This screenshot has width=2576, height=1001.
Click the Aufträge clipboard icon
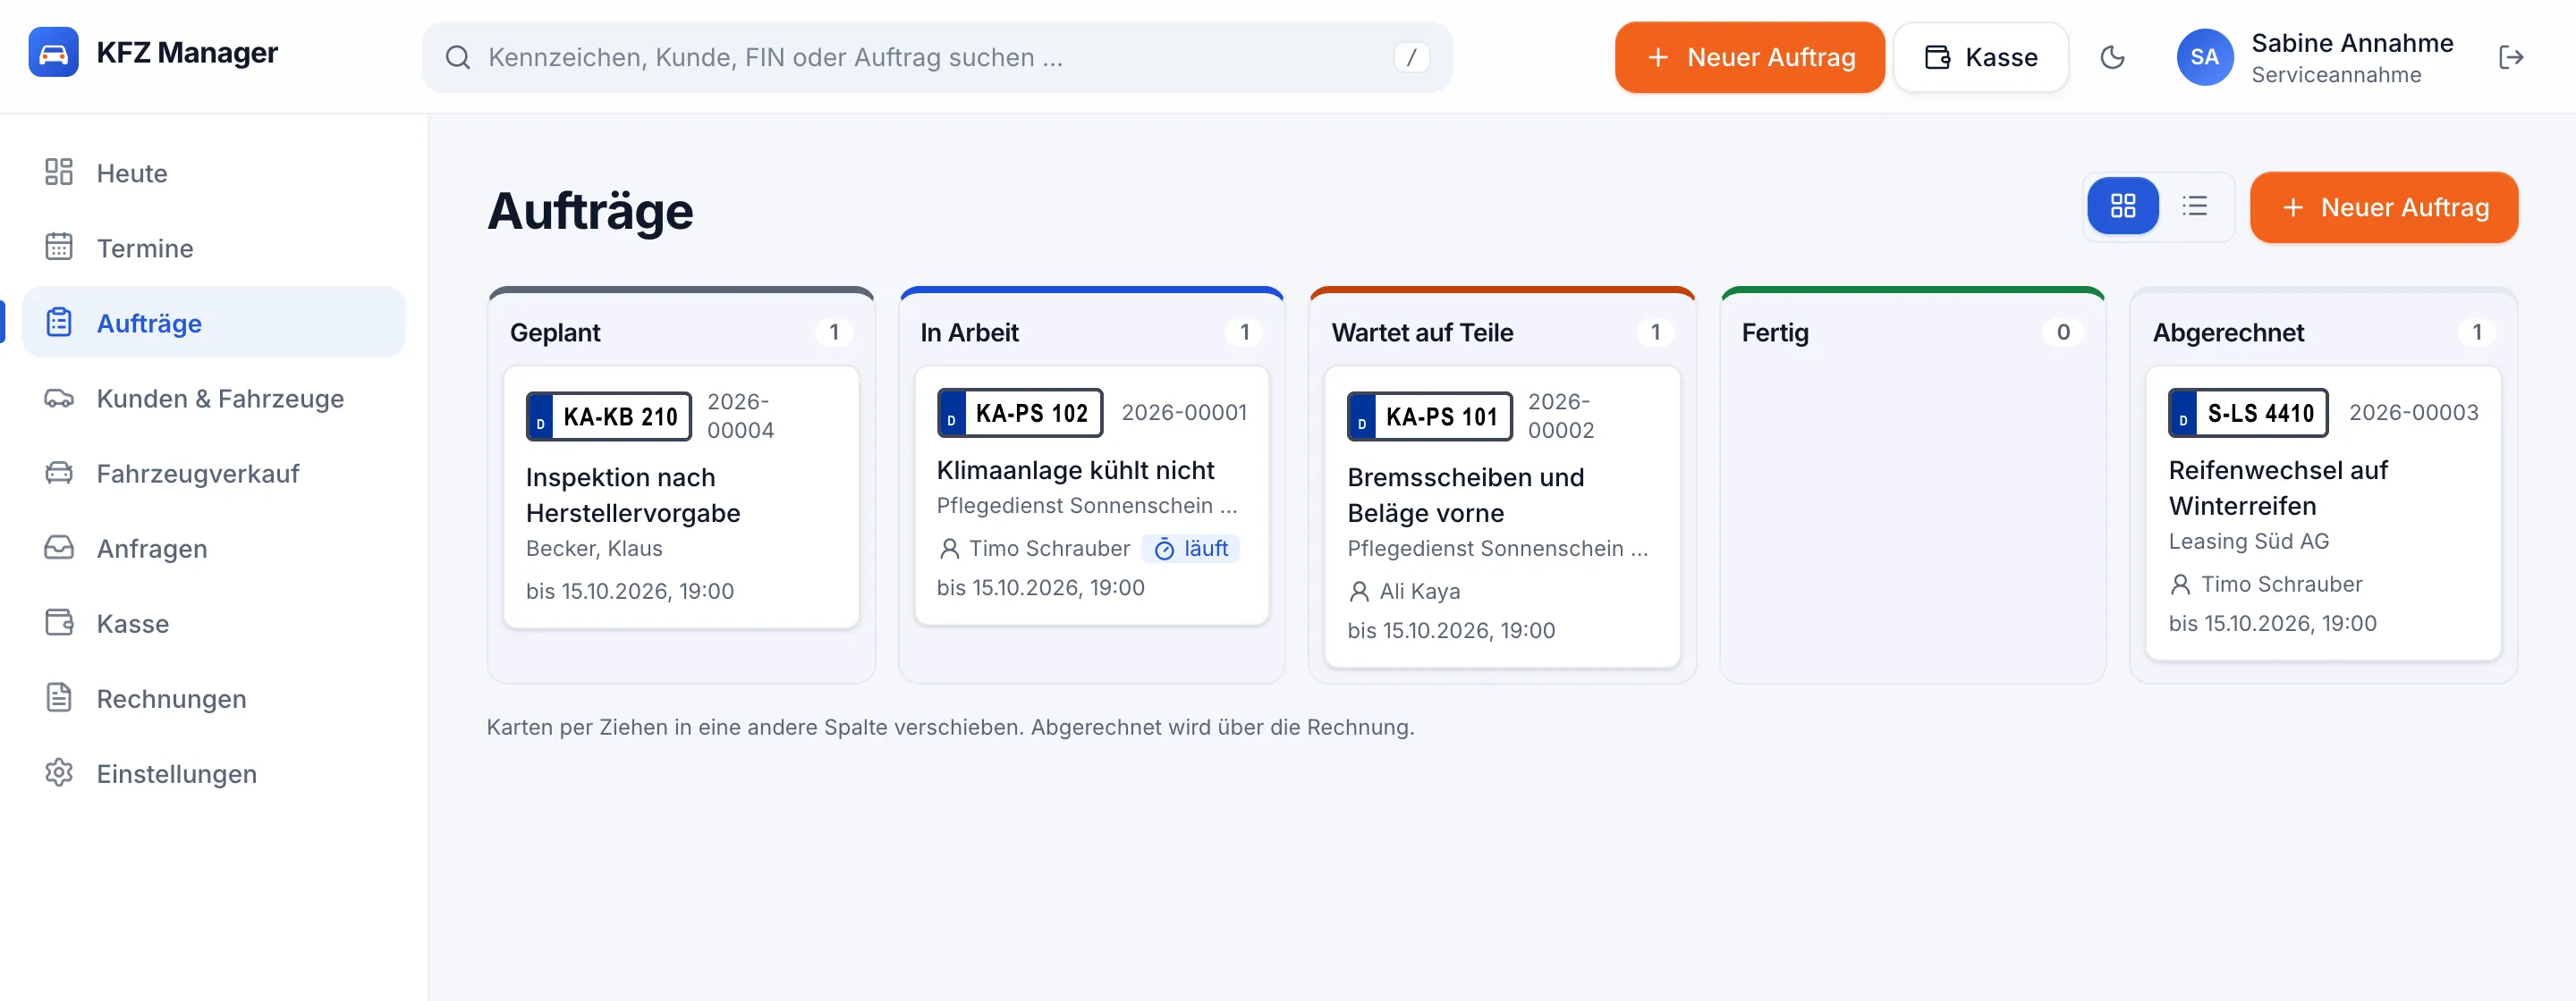click(59, 322)
